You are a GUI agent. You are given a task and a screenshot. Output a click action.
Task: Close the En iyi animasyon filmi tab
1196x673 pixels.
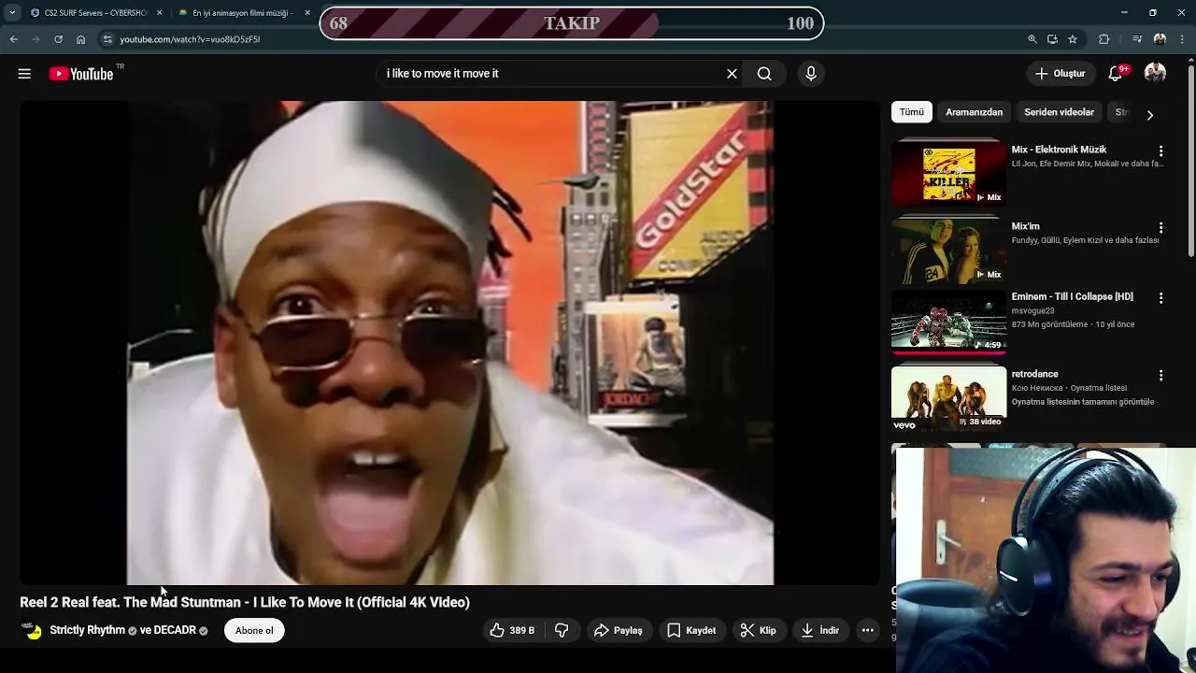coord(307,13)
